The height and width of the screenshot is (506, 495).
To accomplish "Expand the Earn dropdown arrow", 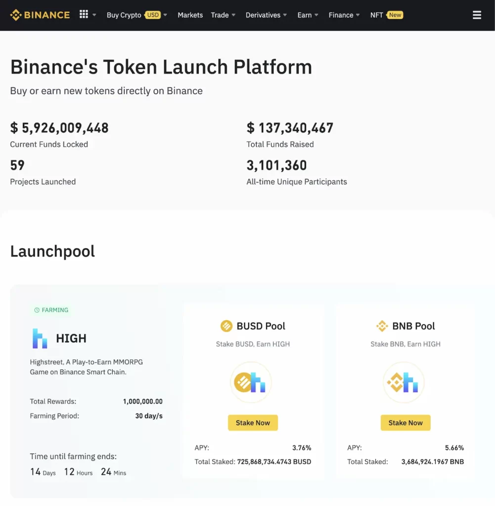I will point(316,15).
